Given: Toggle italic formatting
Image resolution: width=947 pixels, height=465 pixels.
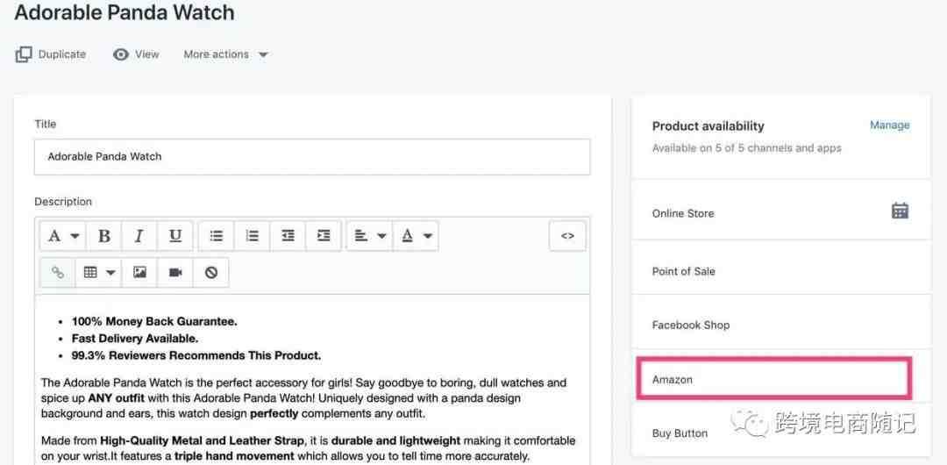Looking at the screenshot, I should 139,236.
